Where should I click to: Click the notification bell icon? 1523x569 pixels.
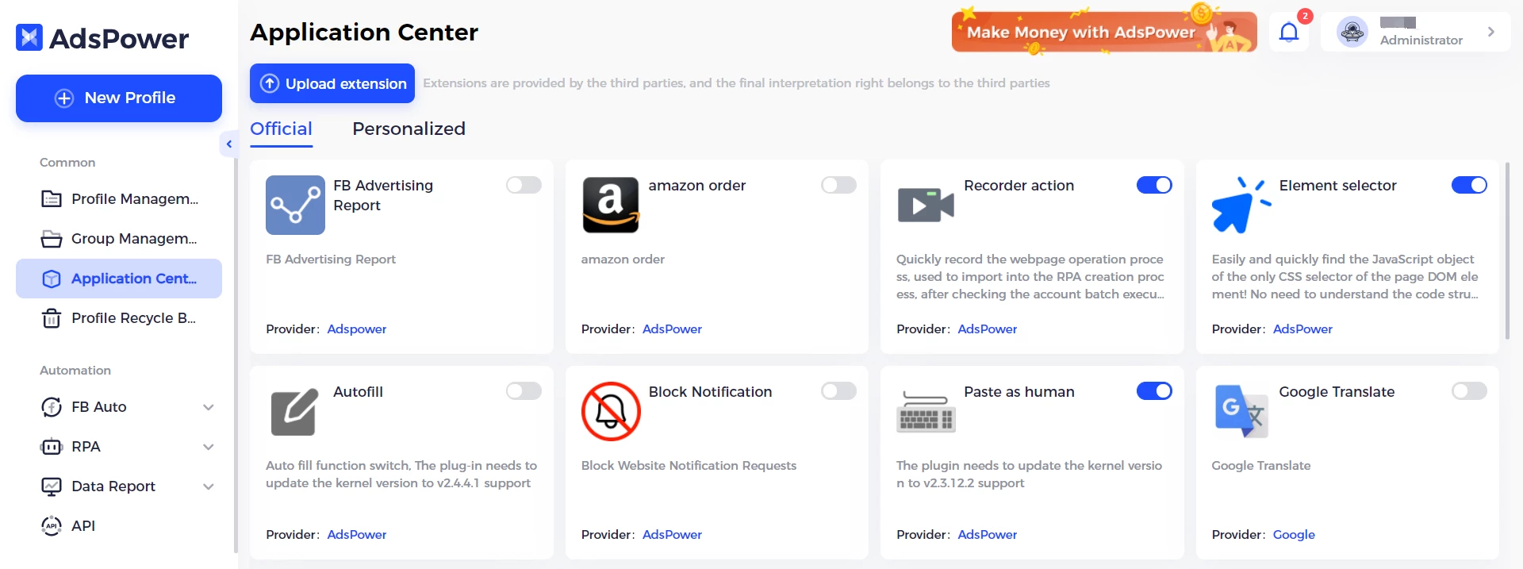[1289, 33]
